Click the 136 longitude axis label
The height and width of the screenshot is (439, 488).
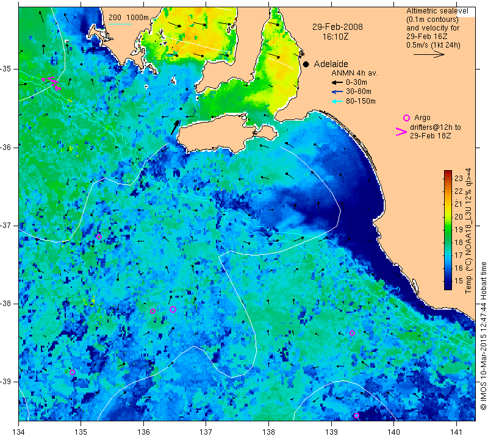143,432
